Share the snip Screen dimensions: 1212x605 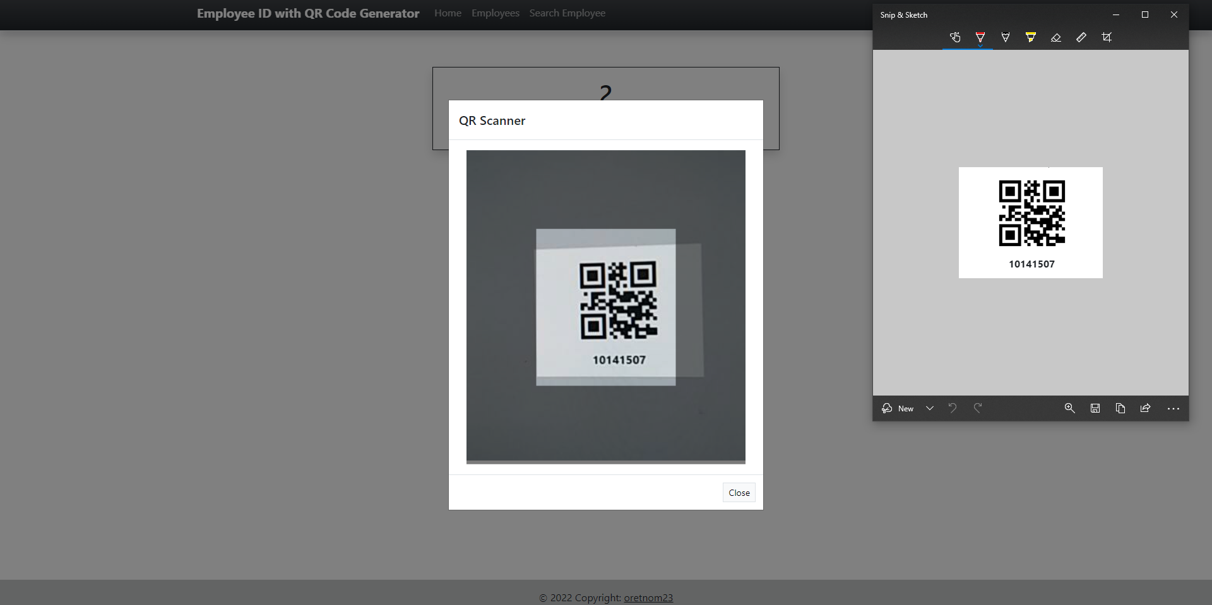[x=1146, y=408]
